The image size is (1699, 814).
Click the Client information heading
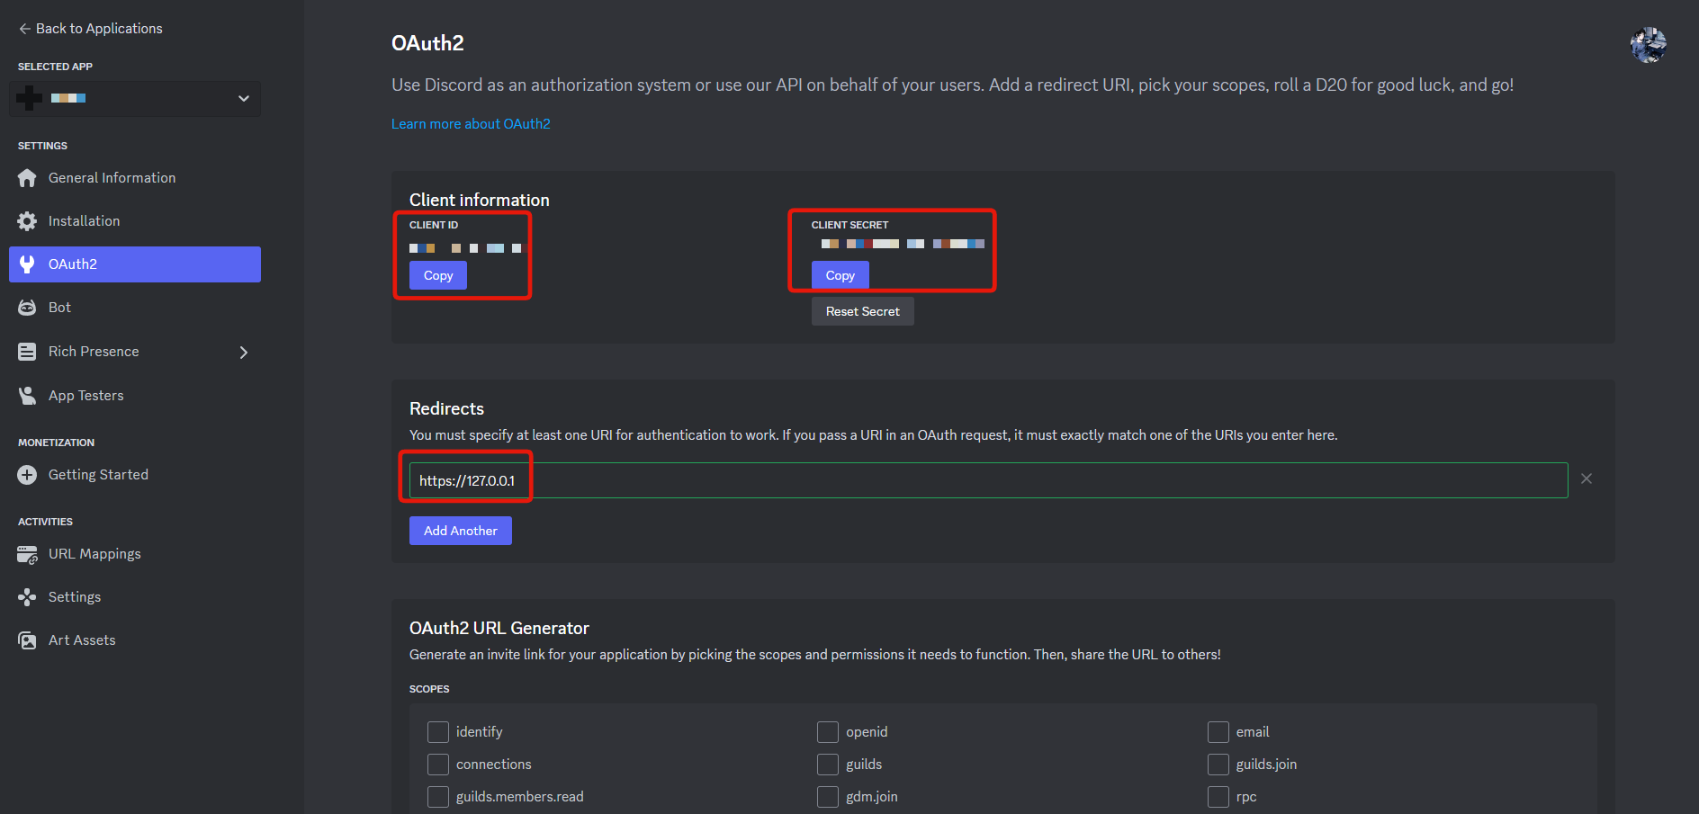[x=480, y=200]
